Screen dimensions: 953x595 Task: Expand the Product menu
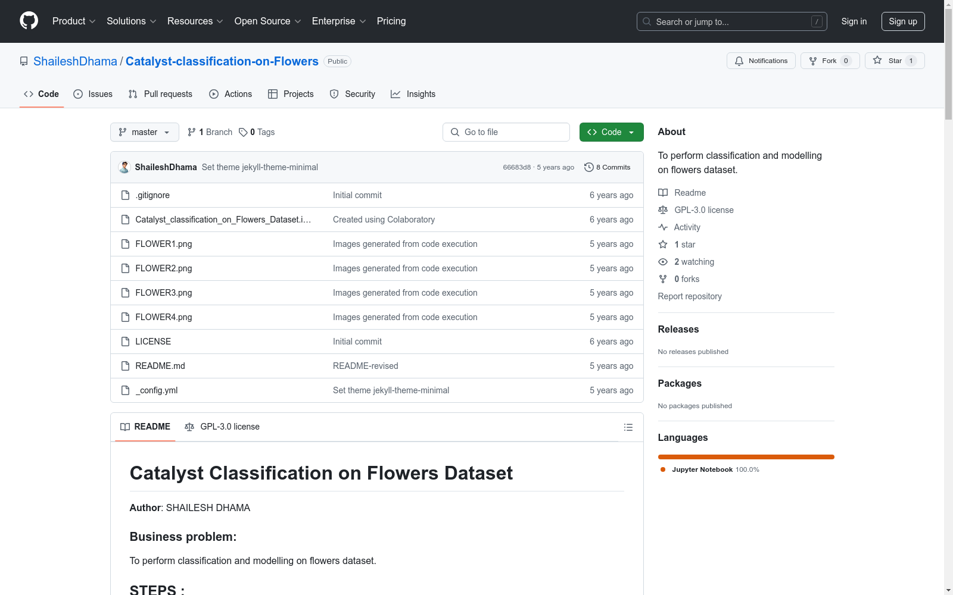[74, 21]
